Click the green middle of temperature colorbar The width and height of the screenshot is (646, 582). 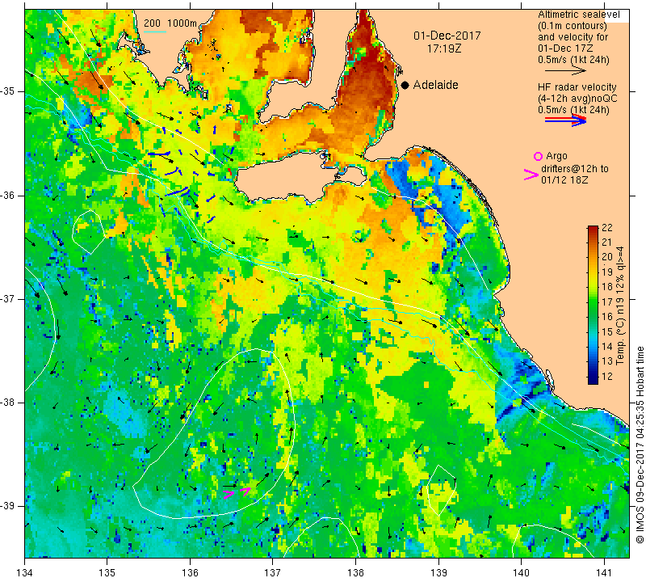pos(593,306)
